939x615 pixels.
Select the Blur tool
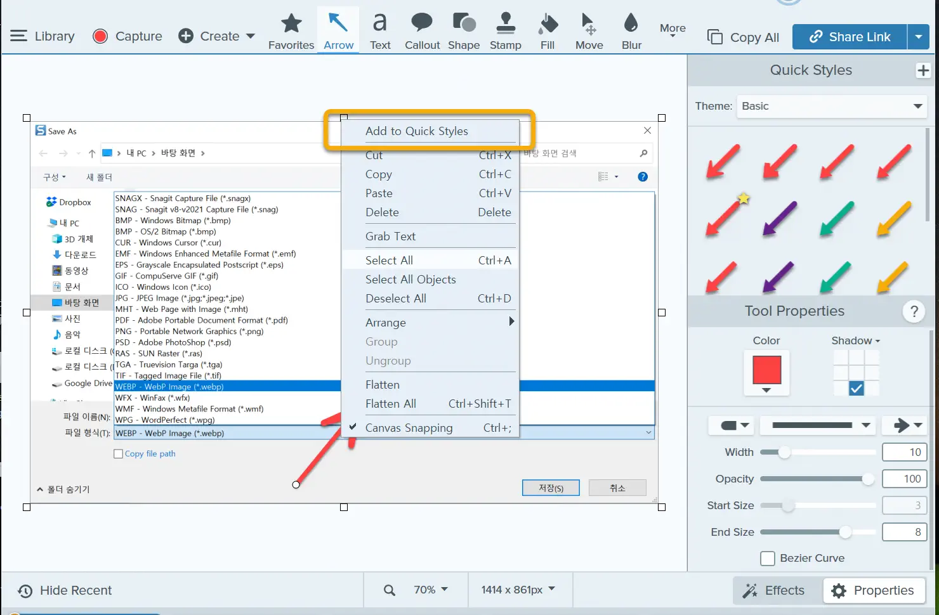[x=631, y=32]
